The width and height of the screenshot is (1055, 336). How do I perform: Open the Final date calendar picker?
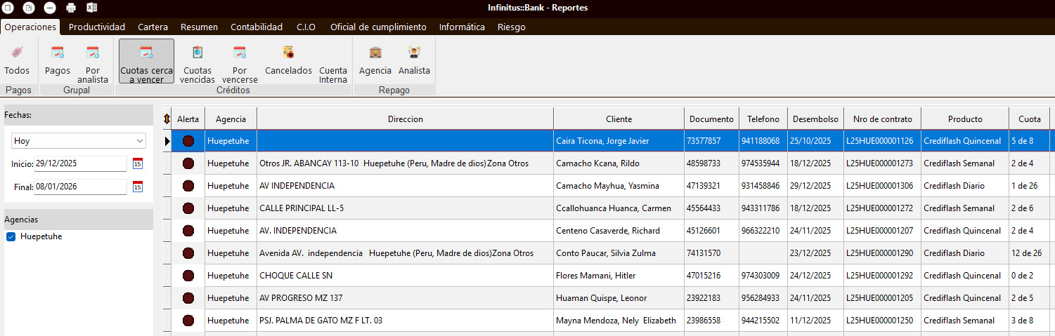click(x=138, y=187)
